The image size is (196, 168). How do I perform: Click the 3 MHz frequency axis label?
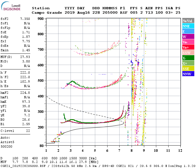coord(71,151)
